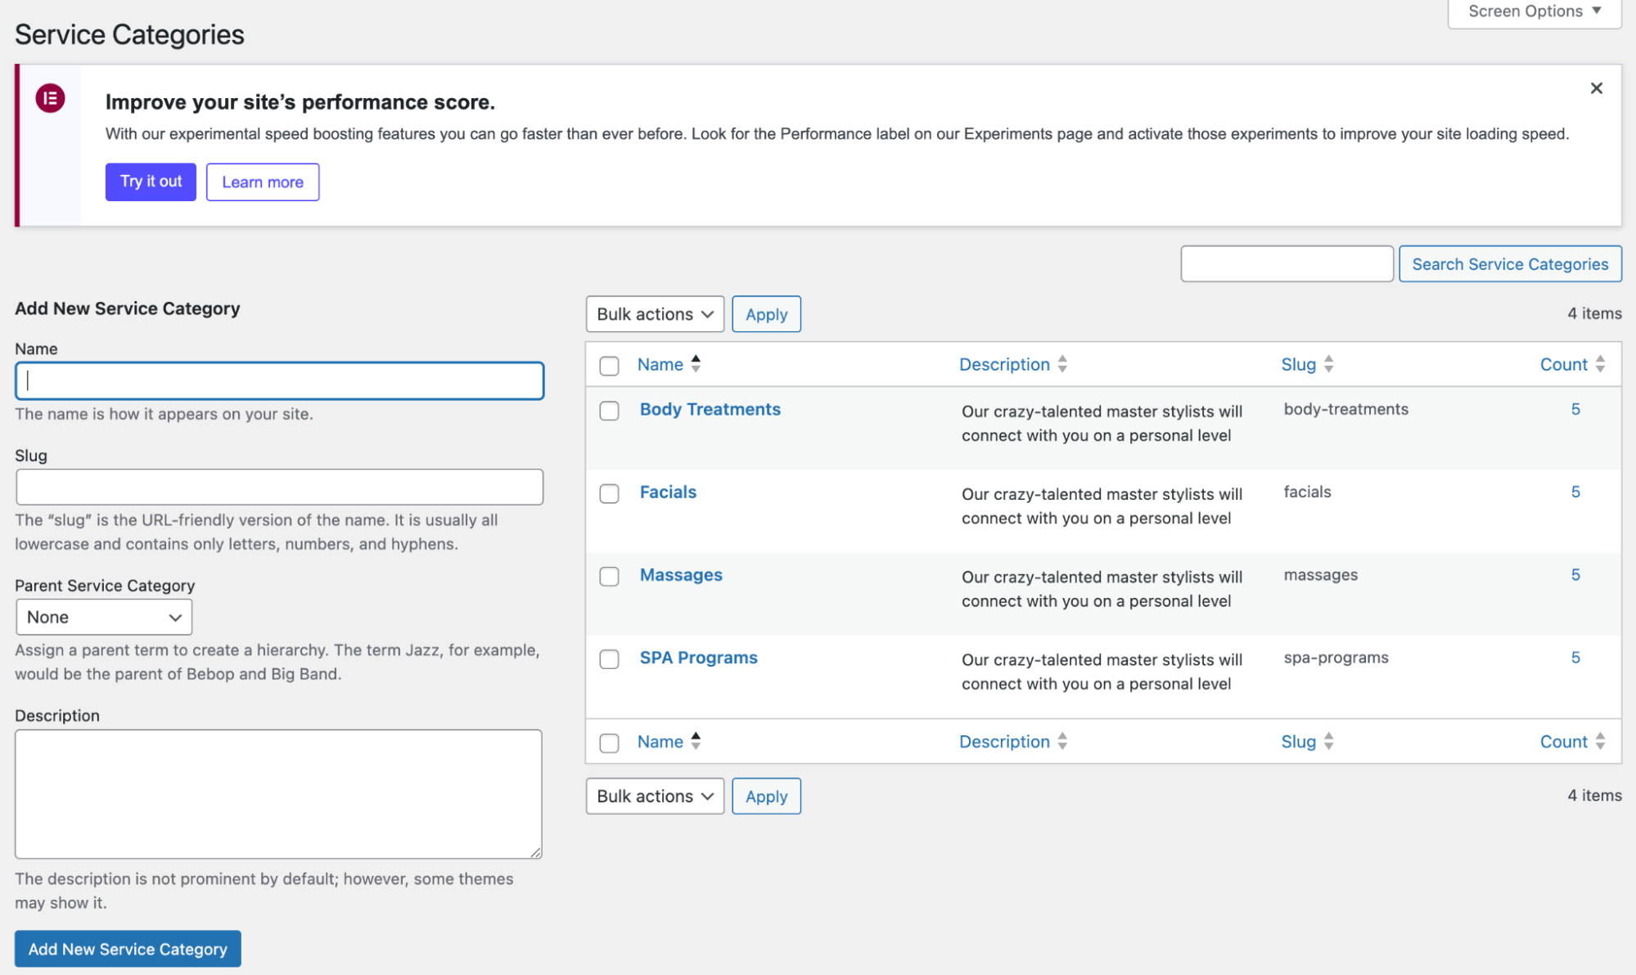The width and height of the screenshot is (1636, 975).
Task: Click the Elementor logo in the notice banner
Action: click(51, 99)
